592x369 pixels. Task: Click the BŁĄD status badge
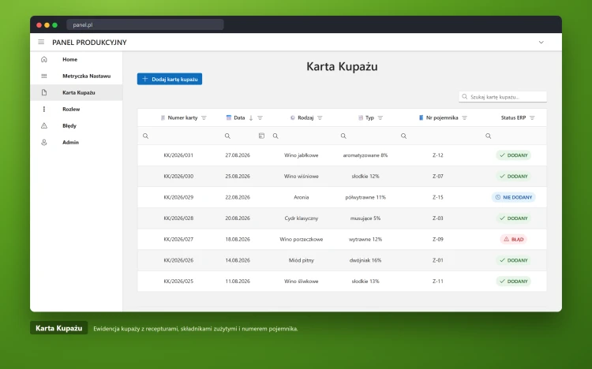514,239
